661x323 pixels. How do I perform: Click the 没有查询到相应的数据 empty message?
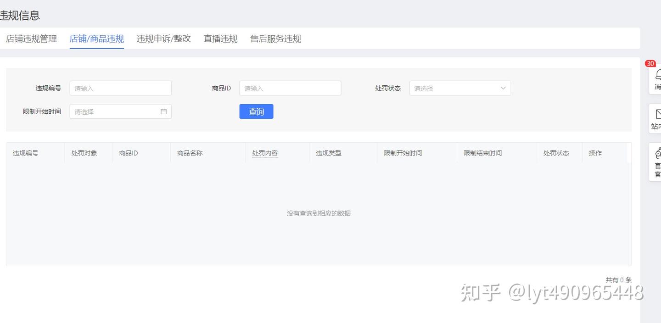pos(319,213)
